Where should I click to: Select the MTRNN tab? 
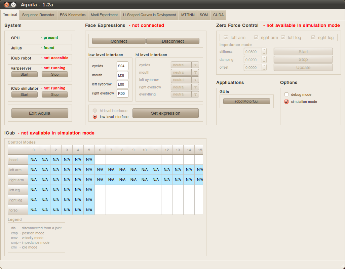coord(188,15)
